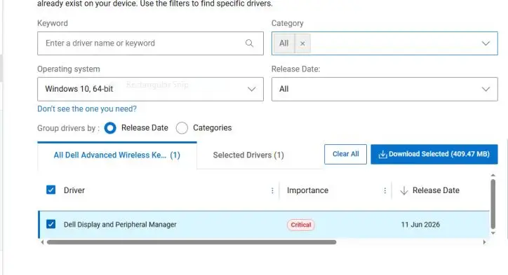Screen dimensions: 508x275
Task: Click the Driver column header label
Action: coord(74,190)
